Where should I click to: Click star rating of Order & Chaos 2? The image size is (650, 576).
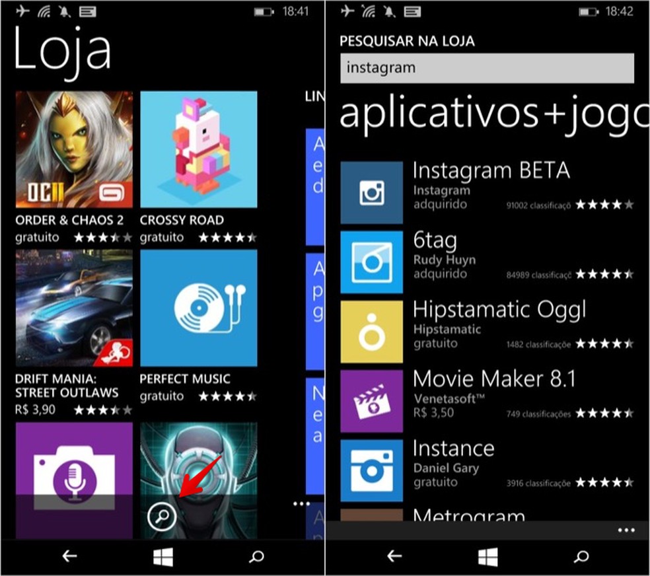(x=103, y=237)
